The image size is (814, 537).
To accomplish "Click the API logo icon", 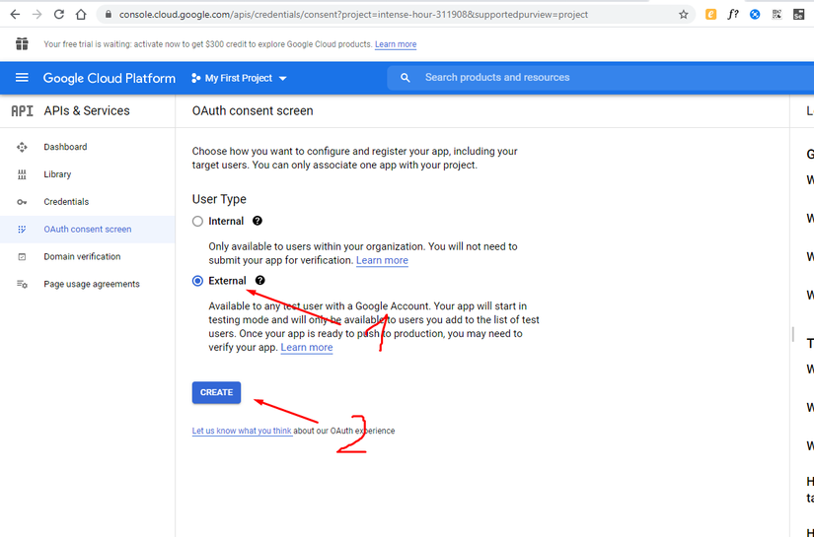I will (x=22, y=111).
